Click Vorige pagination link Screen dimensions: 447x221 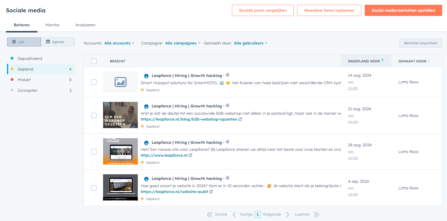[246, 214]
